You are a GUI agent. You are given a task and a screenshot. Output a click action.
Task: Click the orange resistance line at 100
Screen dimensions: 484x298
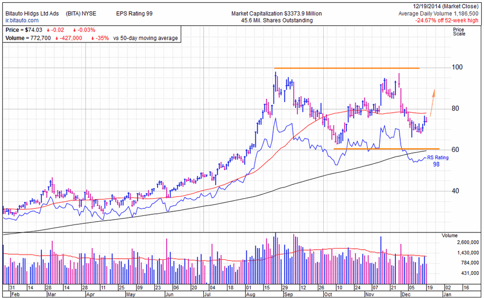click(x=346, y=68)
